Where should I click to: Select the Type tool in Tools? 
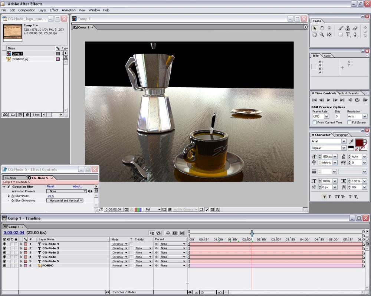pyautogui.click(x=348, y=35)
